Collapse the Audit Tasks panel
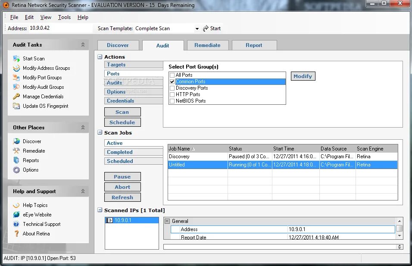Screen dimensions: 412x266 click(x=83, y=45)
